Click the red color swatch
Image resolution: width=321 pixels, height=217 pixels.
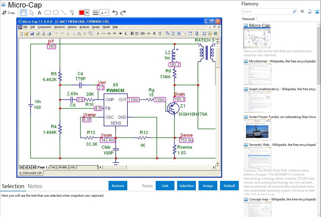tap(82, 13)
